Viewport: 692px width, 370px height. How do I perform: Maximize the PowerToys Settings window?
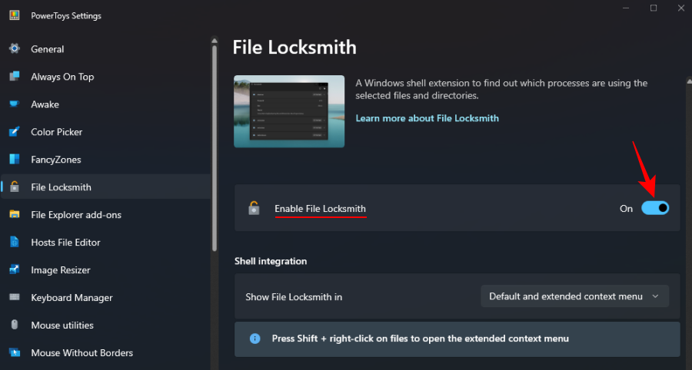(654, 8)
